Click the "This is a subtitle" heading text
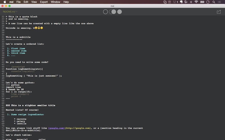 [x=18, y=37]
